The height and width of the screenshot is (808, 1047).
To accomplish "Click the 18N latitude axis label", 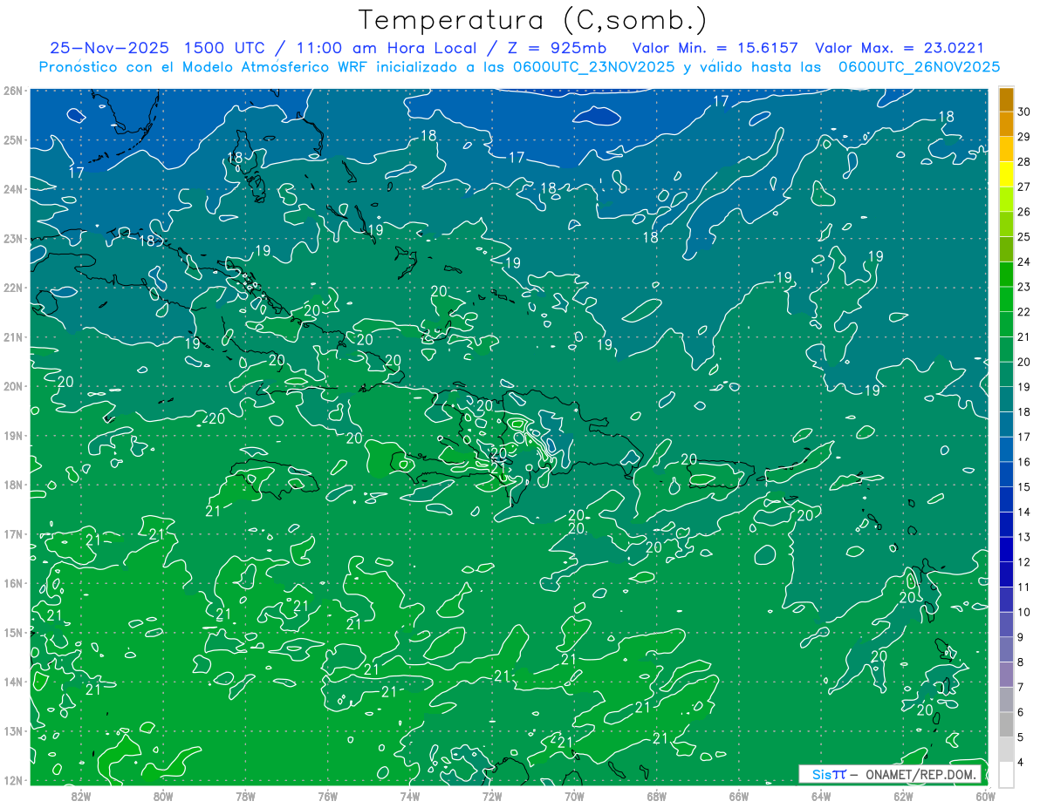I will point(13,485).
